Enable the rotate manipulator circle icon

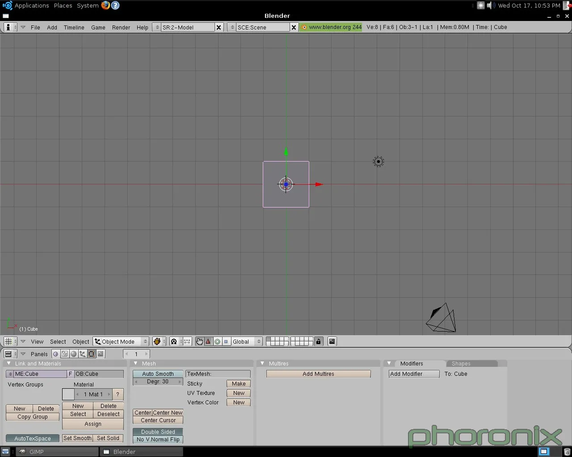(x=217, y=341)
